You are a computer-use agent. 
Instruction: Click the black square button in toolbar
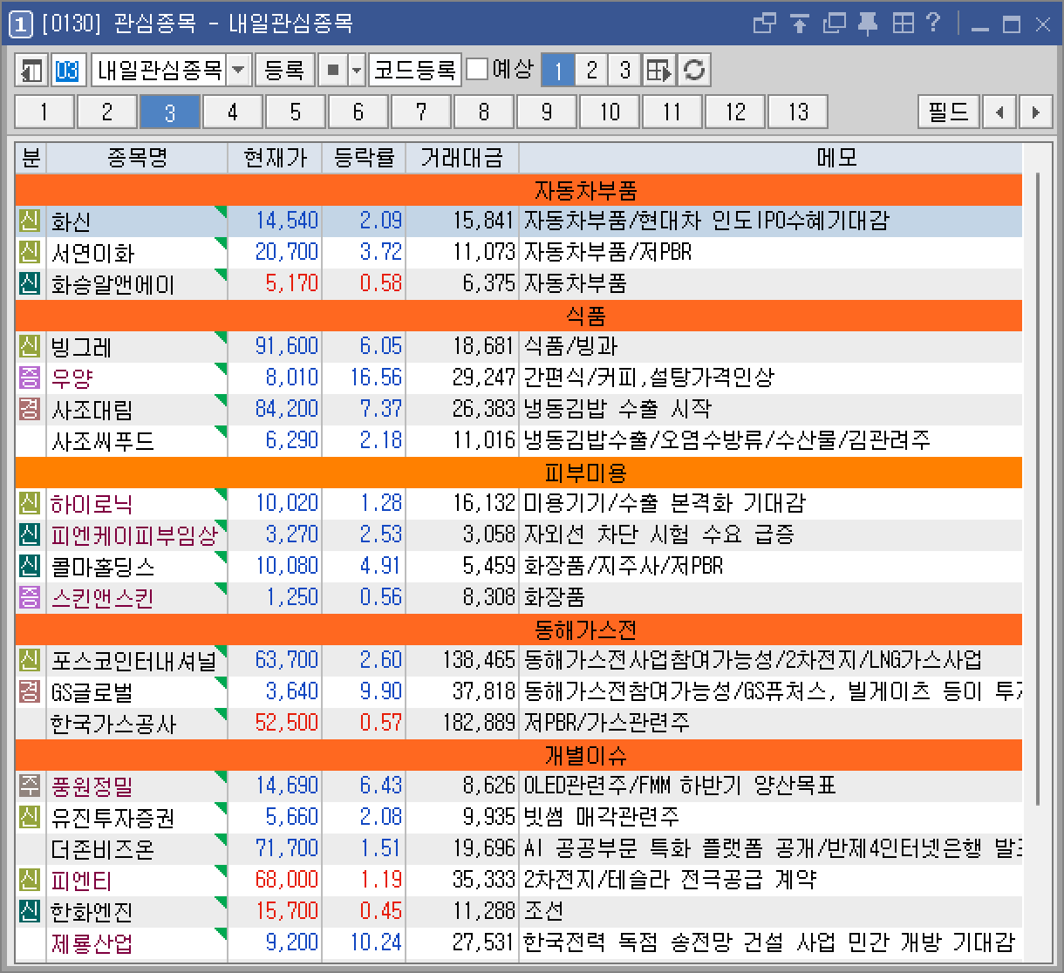click(x=332, y=70)
